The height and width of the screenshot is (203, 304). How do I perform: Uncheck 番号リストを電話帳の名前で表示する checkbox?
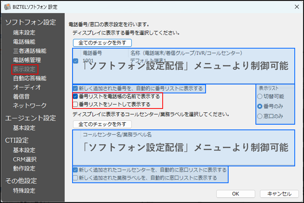tap(75, 96)
